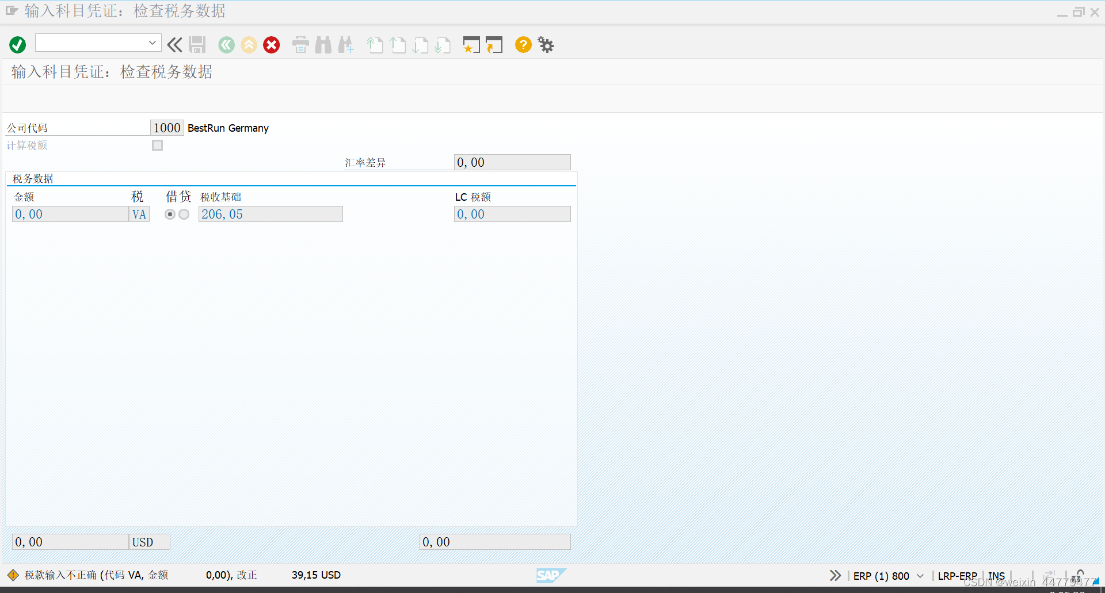Image resolution: width=1105 pixels, height=593 pixels.
Task: Click the 39,15 USD text in status bar
Action: [x=316, y=575]
